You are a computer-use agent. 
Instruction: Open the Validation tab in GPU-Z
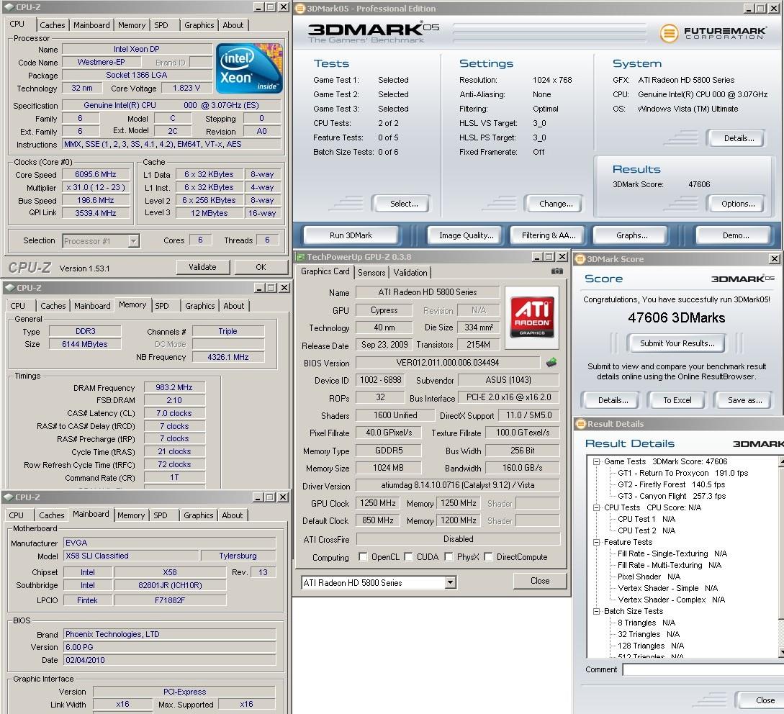point(410,273)
